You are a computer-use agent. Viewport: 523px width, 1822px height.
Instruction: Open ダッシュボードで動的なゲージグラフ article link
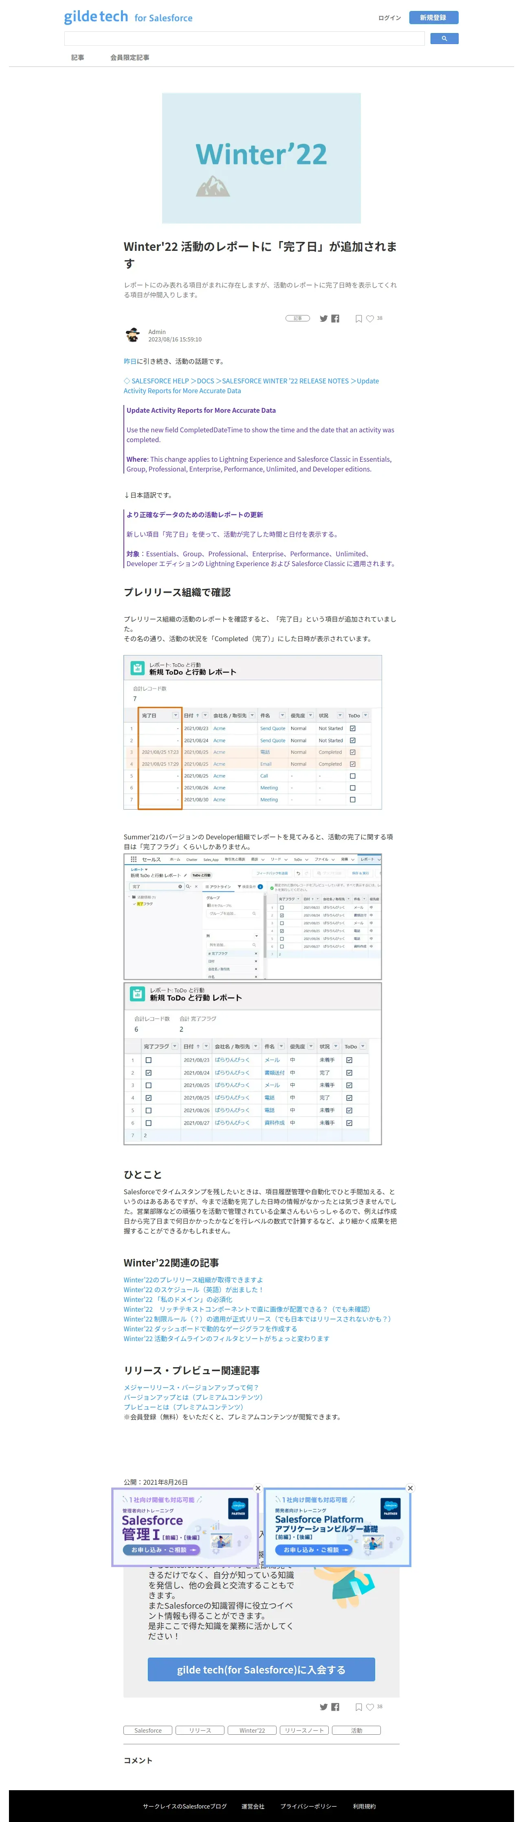click(x=211, y=1329)
